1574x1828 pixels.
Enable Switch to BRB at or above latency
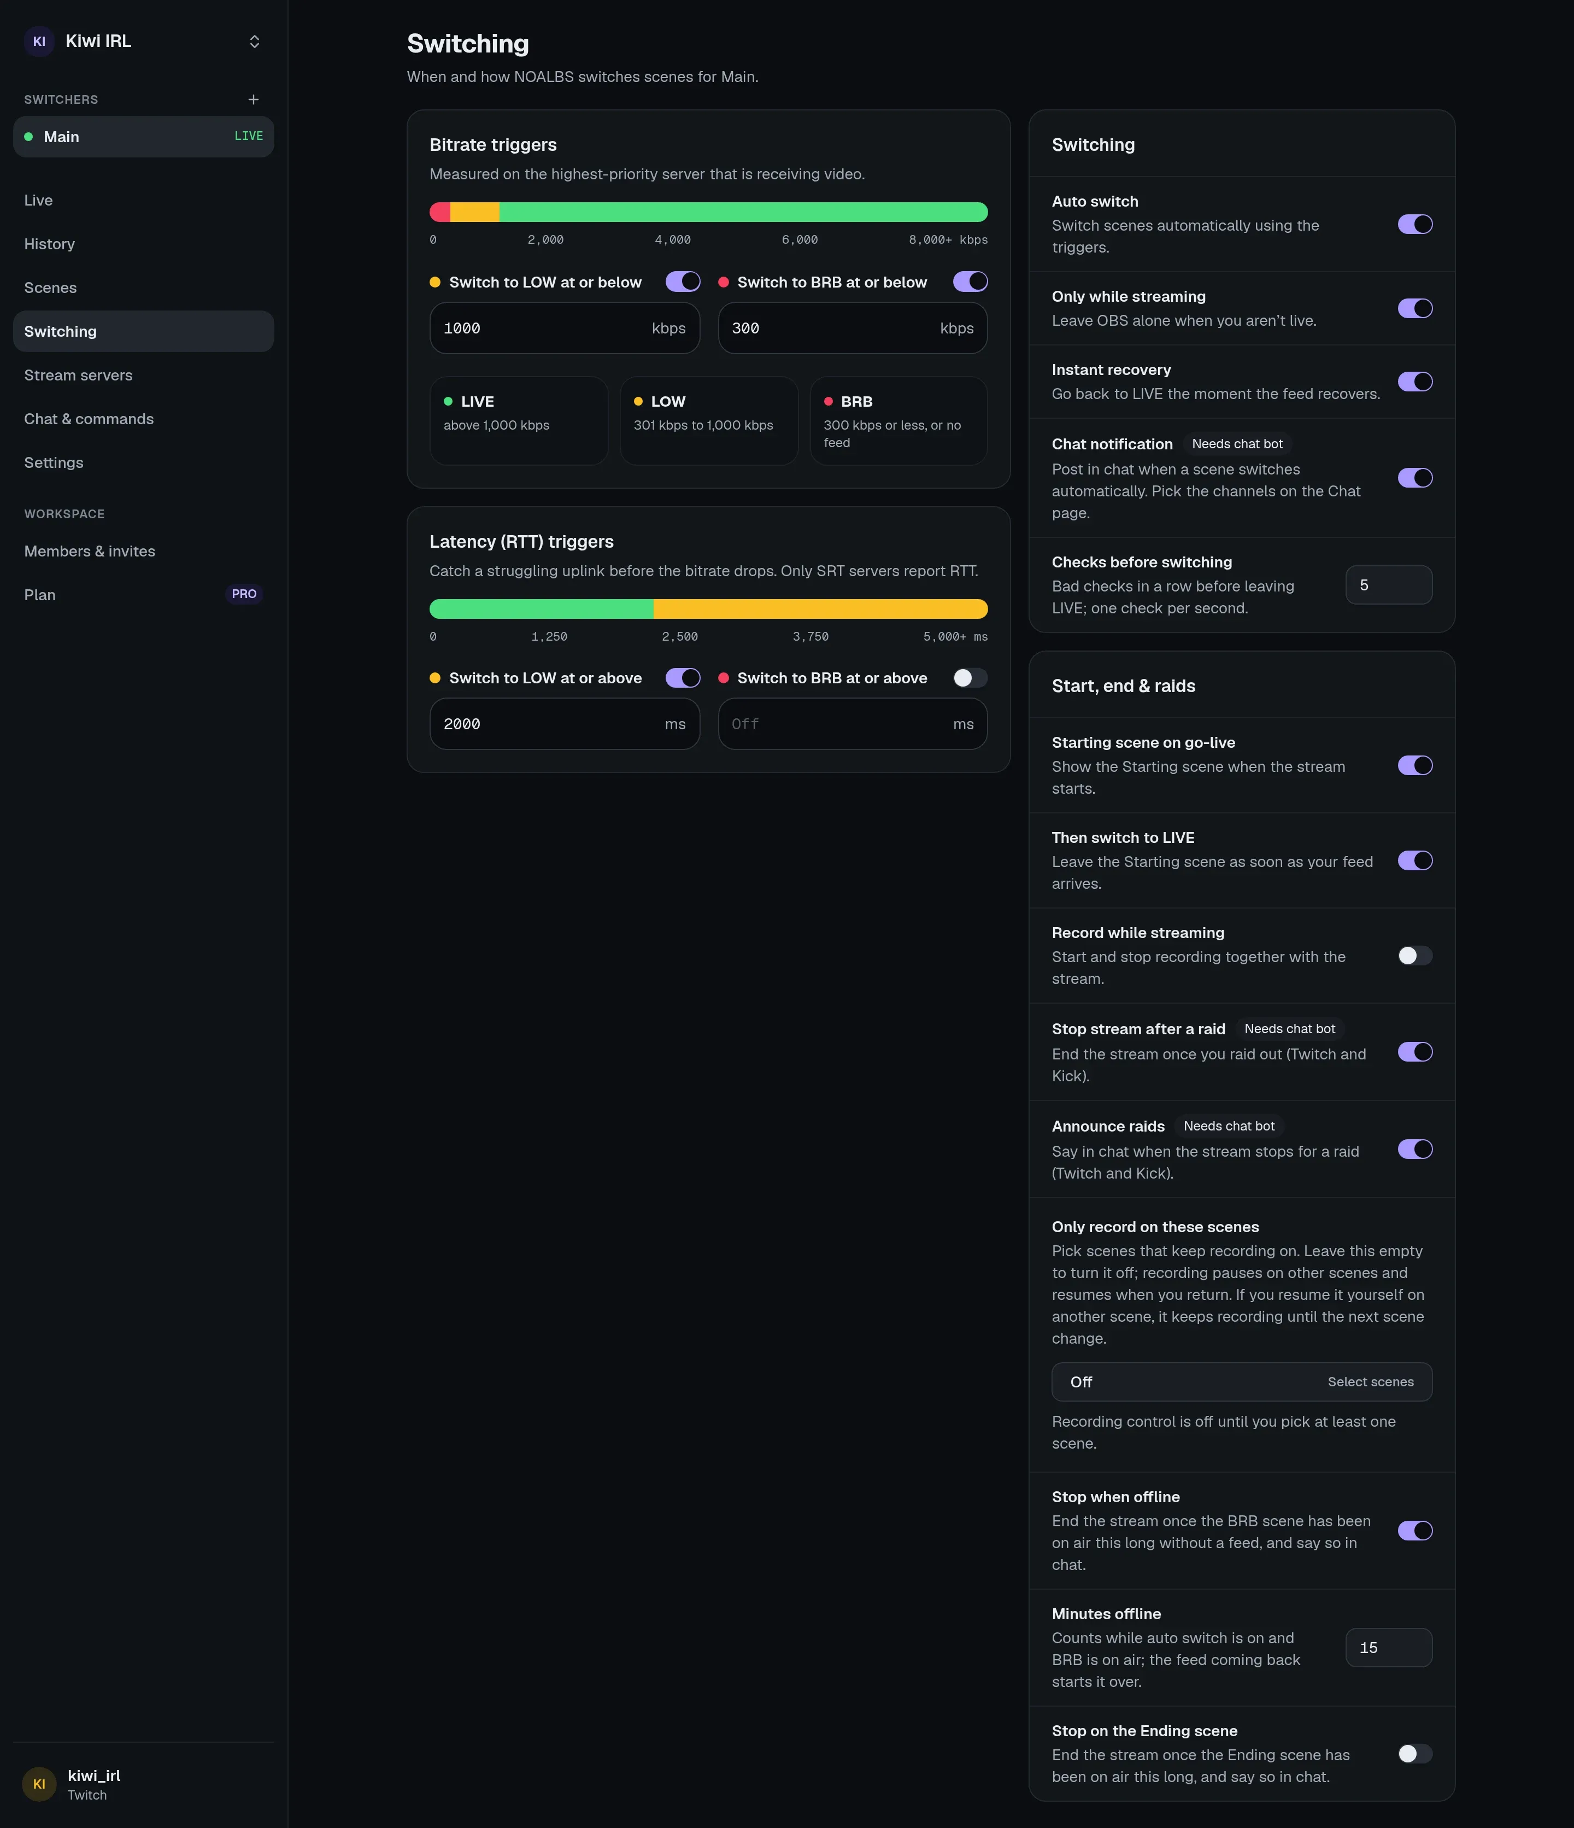(x=970, y=677)
